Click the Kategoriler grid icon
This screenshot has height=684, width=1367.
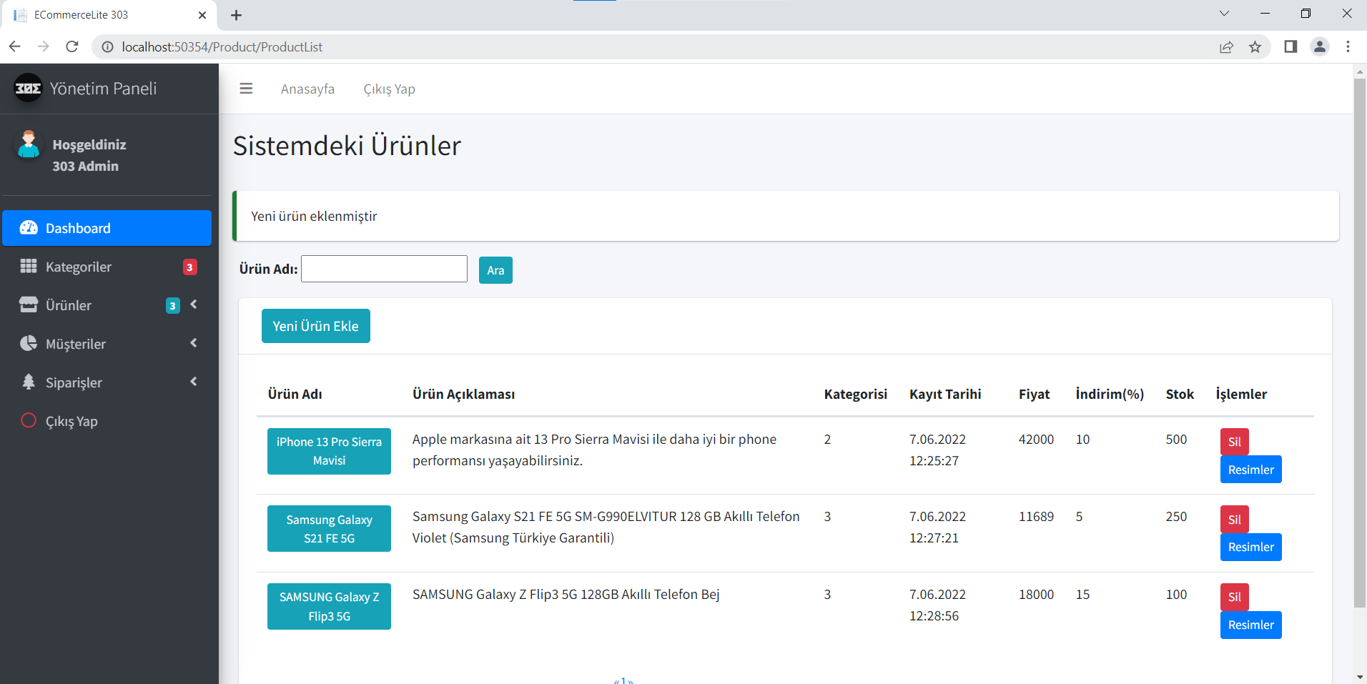(x=29, y=267)
